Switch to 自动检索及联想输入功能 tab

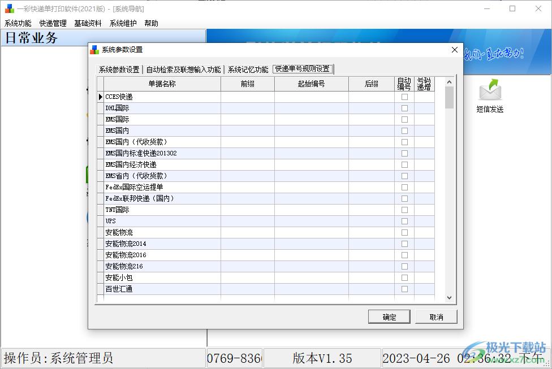tap(183, 70)
